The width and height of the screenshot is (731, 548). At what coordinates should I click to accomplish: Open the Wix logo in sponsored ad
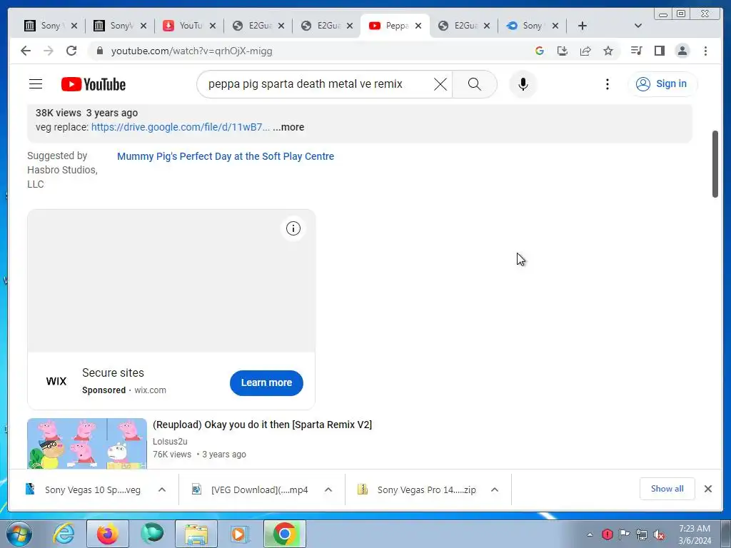click(56, 381)
